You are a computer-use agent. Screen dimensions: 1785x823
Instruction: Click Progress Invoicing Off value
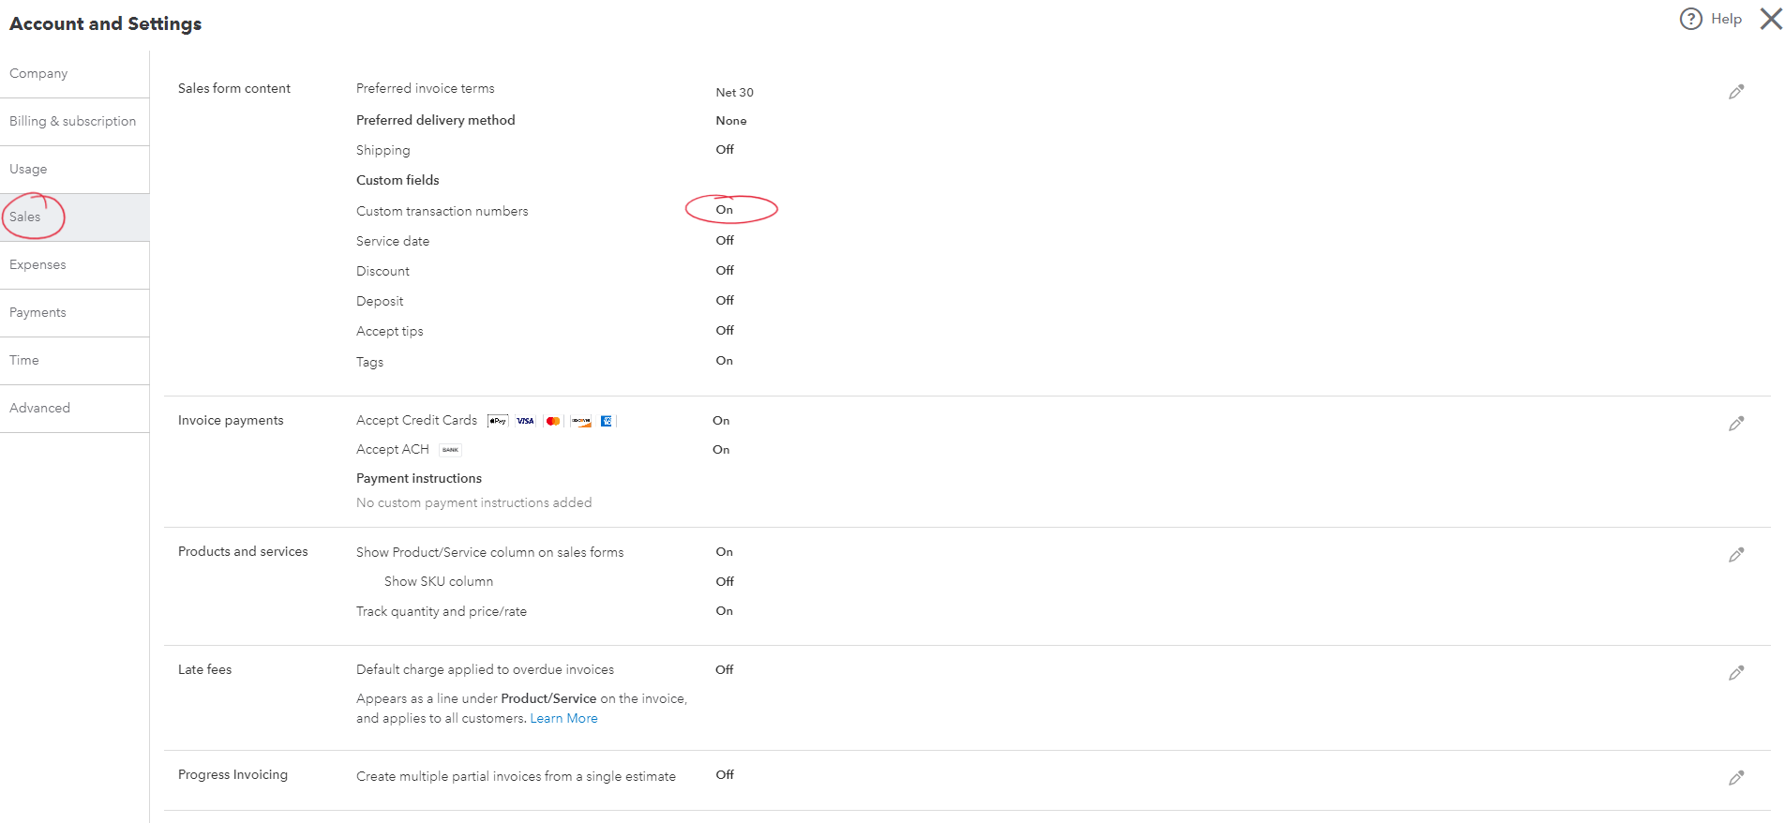pos(725,775)
